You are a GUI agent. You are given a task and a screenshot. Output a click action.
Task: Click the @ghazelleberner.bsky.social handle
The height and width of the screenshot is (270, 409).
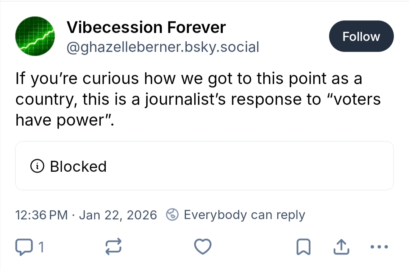[163, 47]
